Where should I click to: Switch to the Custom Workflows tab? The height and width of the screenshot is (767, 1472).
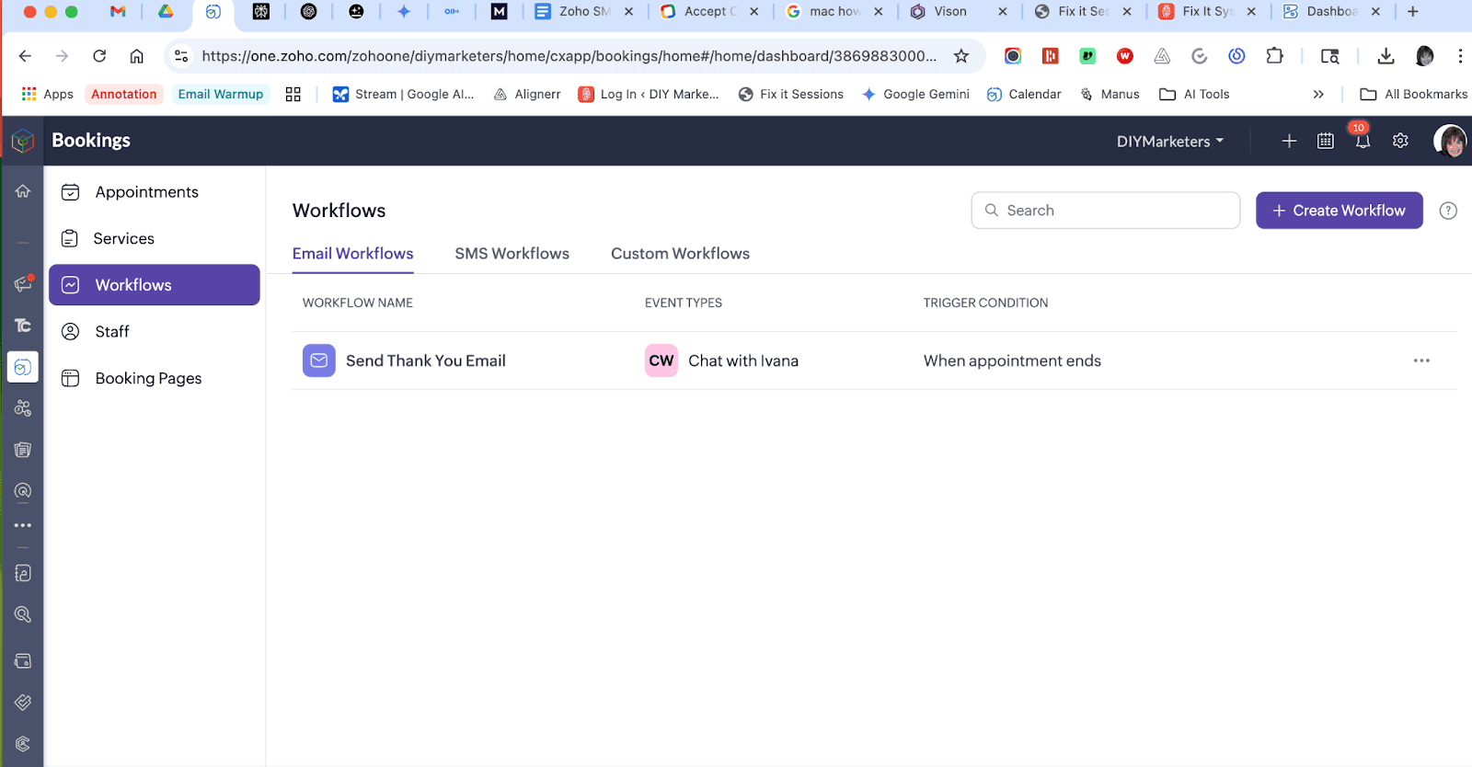pos(680,254)
